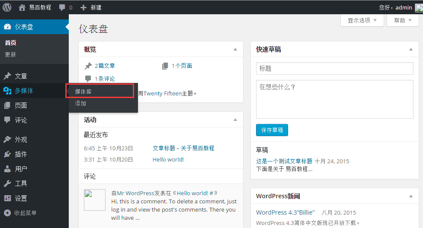Click the collapse arrow icon beside 收起菜单
This screenshot has height=228, width=423.
point(7,213)
